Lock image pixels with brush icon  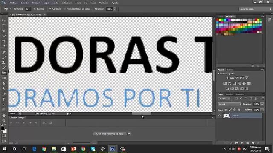[x=230, y=110]
